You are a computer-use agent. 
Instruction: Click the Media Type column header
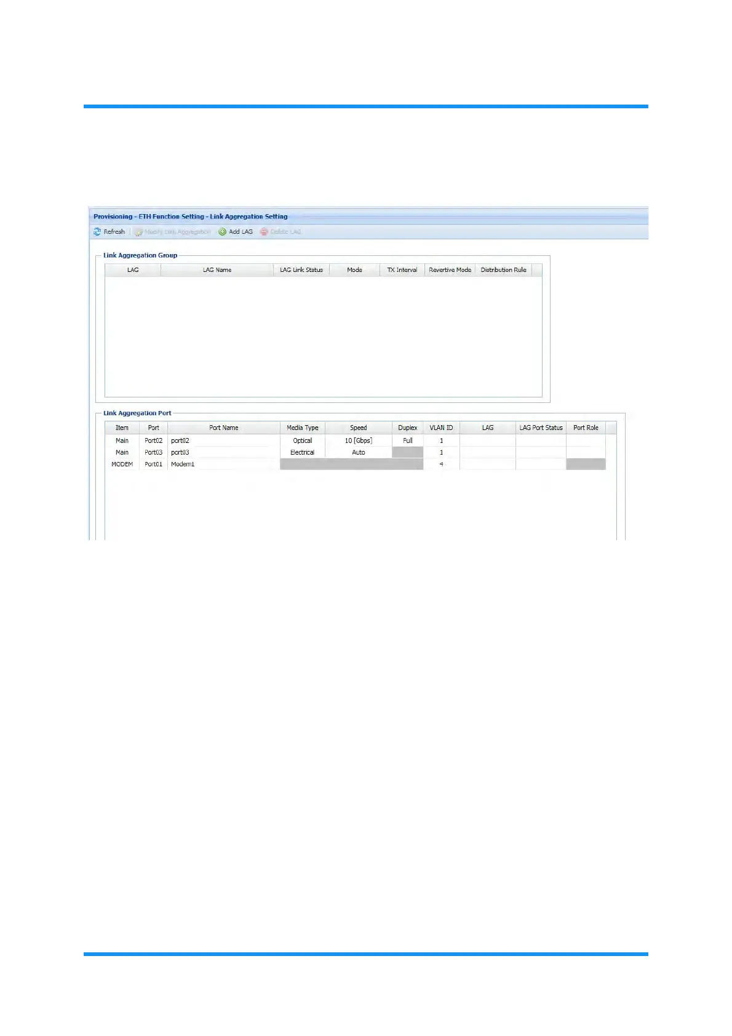pyautogui.click(x=303, y=428)
